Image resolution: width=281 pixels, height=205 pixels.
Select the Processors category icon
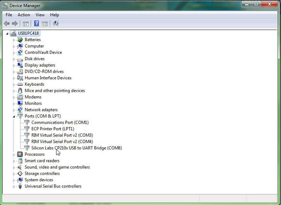[x=20, y=154]
